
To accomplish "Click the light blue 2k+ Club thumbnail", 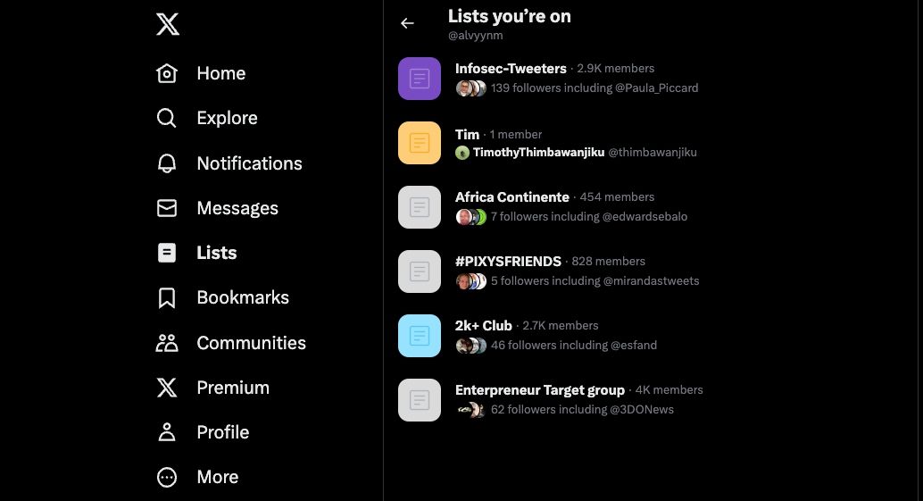I will click(x=420, y=336).
